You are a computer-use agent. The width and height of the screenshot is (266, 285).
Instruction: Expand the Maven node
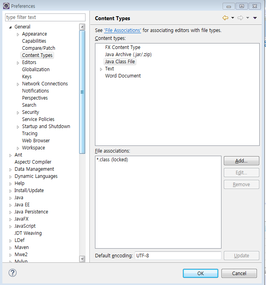(x=10, y=248)
